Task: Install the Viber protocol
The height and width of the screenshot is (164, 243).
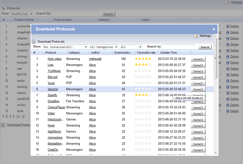Action: pyautogui.click(x=198, y=114)
